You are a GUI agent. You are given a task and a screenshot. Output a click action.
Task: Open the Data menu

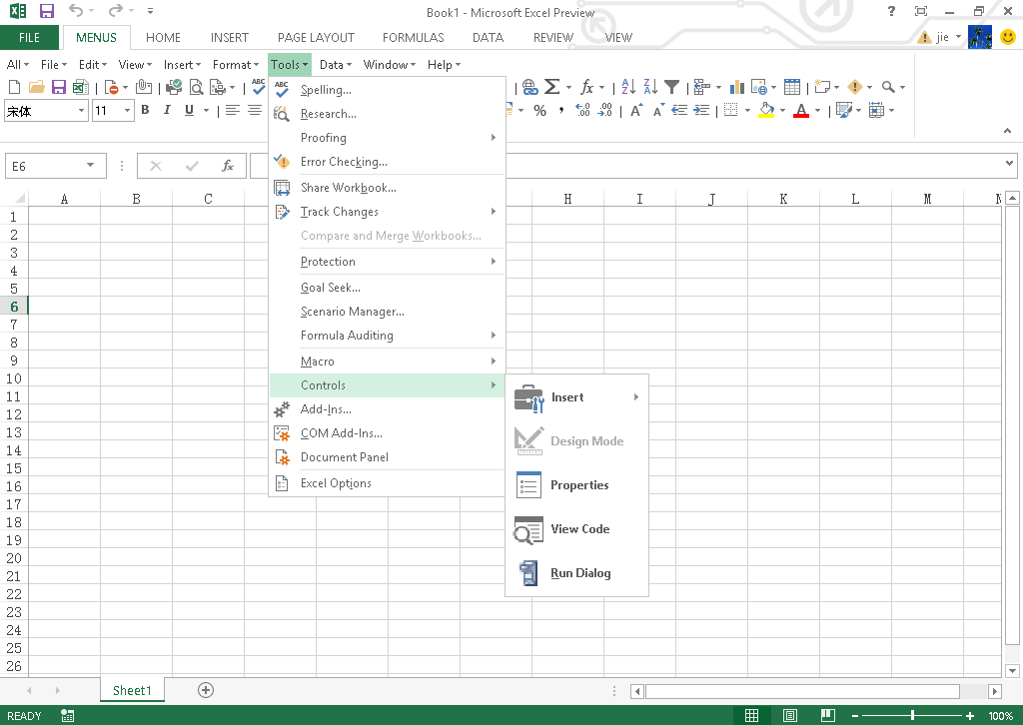coord(336,65)
